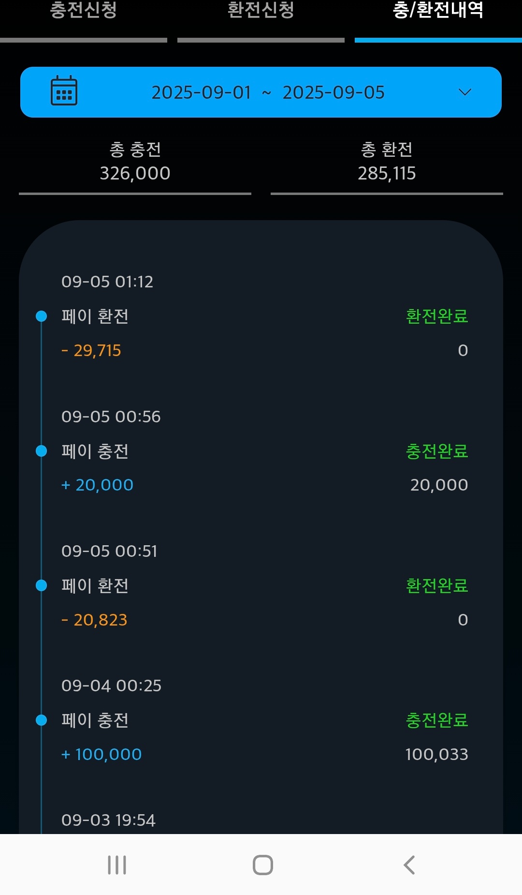
Task: Switch to the 환전신청 tab
Action: (x=261, y=11)
